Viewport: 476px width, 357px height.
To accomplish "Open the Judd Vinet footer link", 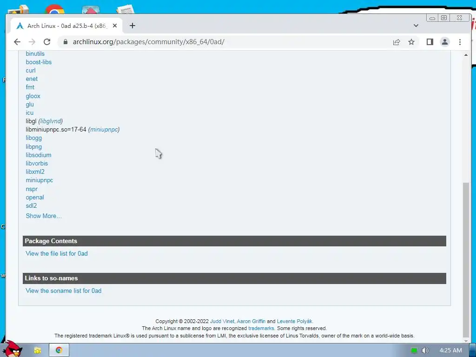I will (222, 321).
